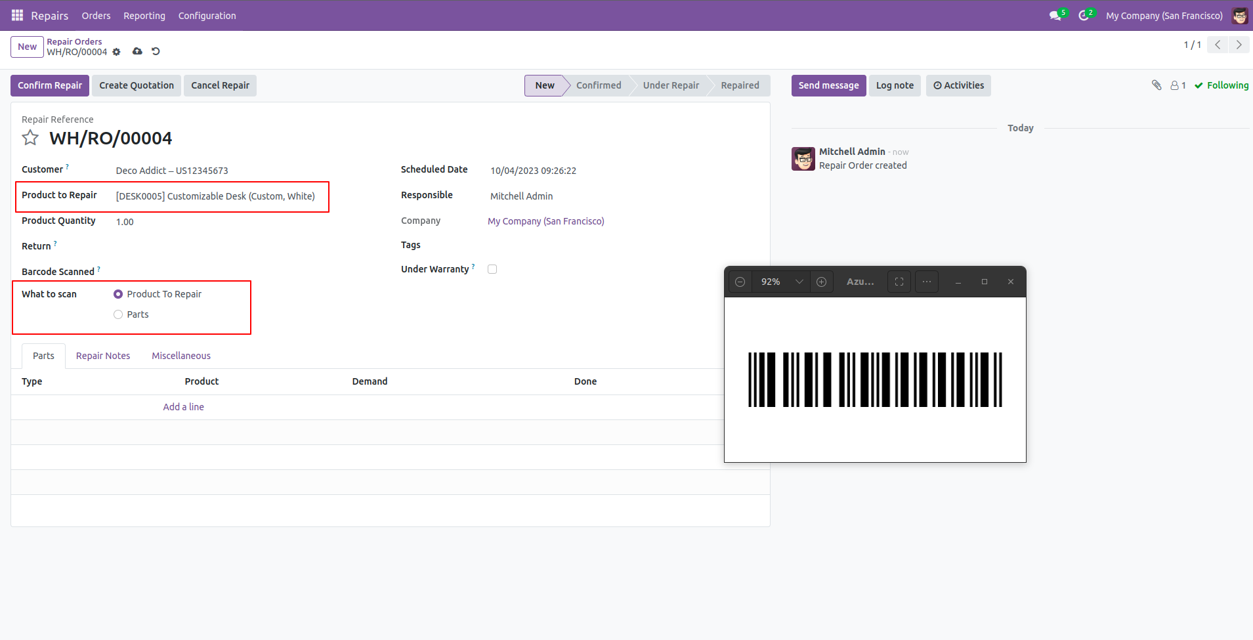The height and width of the screenshot is (640, 1253).
Task: Open company switcher My Company (San Francisco)
Action: 1164,16
